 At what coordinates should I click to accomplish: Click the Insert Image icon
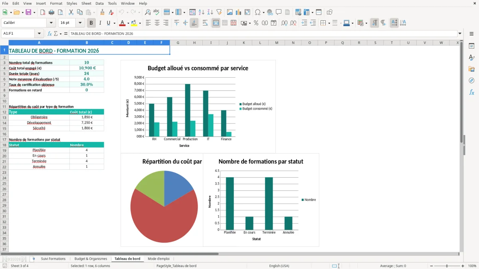[x=230, y=12]
